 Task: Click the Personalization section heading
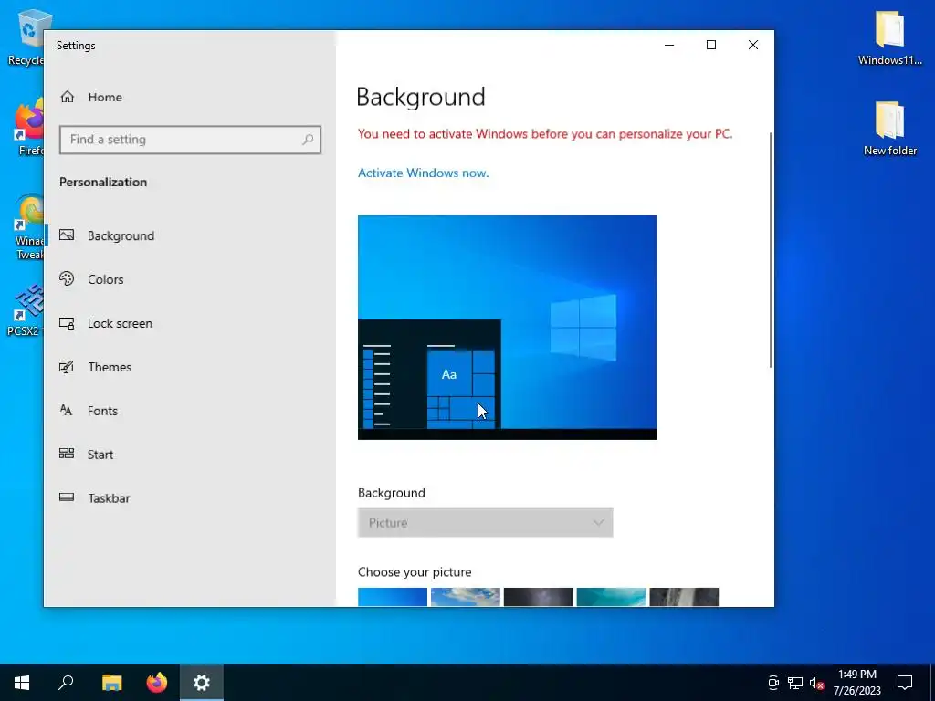(103, 182)
